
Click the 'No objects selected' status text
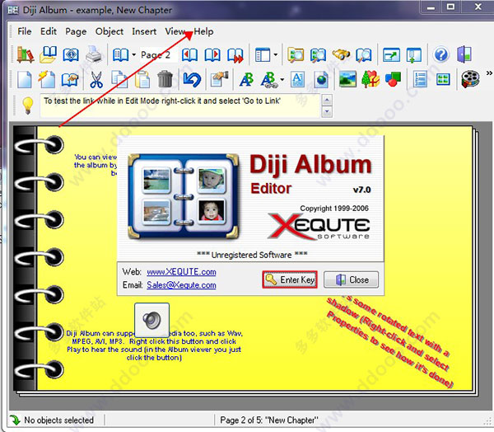click(59, 420)
